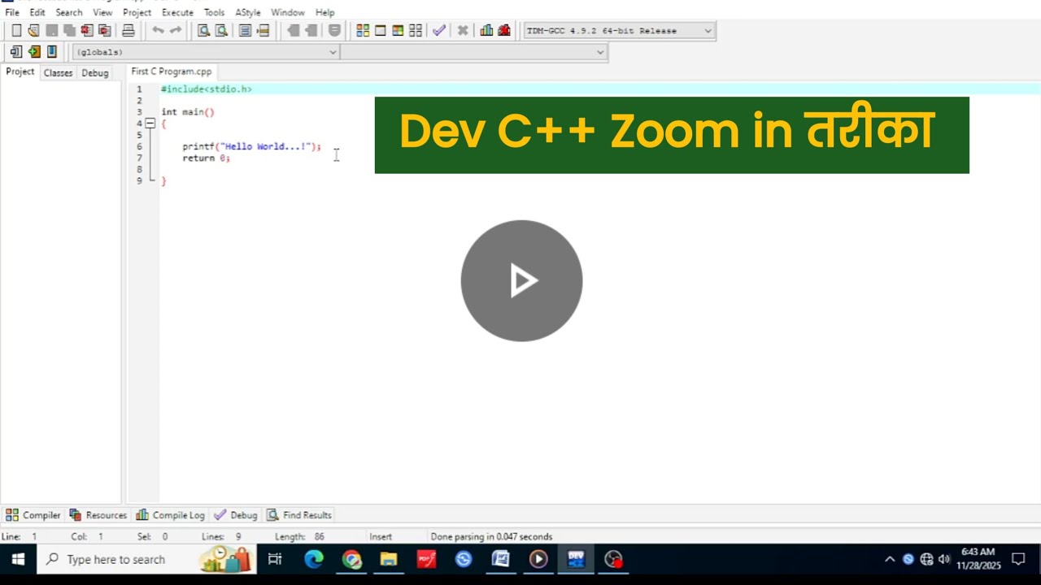Click the New file toolbar icon
The height and width of the screenshot is (585, 1041).
click(16, 31)
